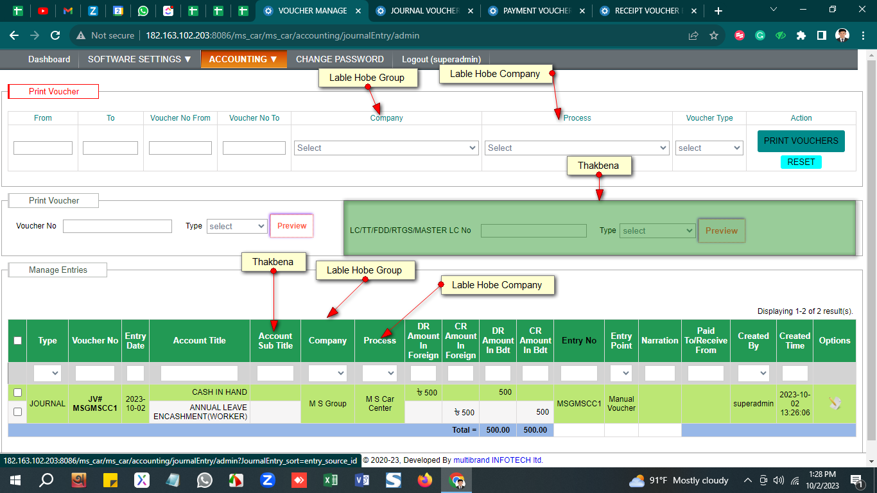Click the Voucher No input field
The height and width of the screenshot is (493, 877).
pos(117,226)
